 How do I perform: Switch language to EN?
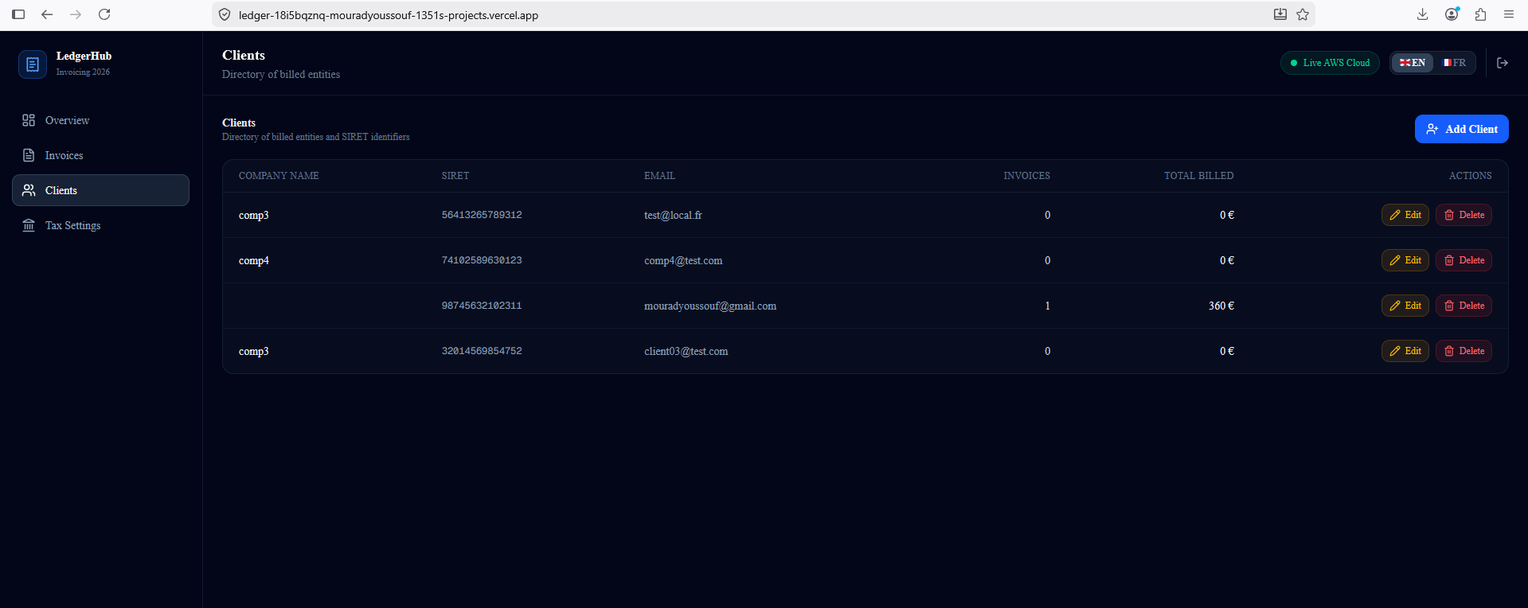pyautogui.click(x=1413, y=63)
